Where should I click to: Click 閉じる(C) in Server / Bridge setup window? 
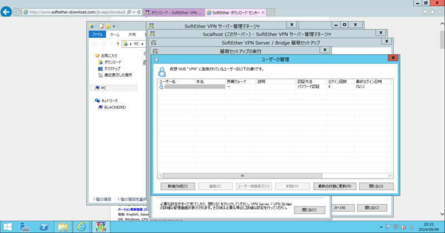(x=372, y=208)
